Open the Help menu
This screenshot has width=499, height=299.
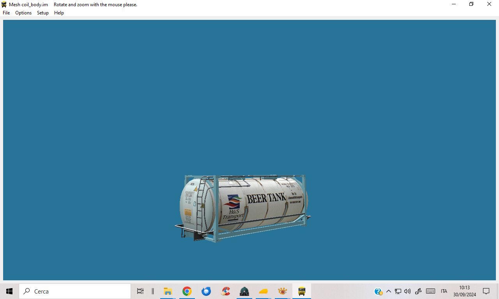click(59, 13)
